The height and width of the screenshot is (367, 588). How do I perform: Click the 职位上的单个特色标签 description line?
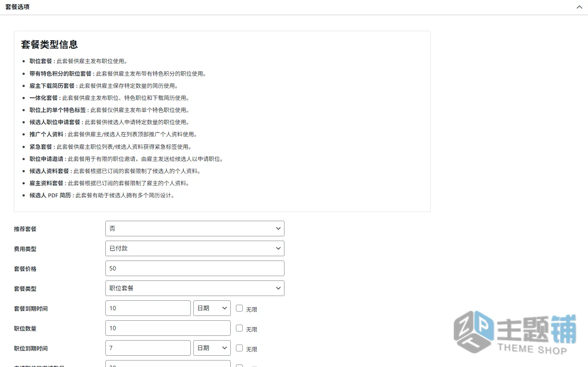110,110
